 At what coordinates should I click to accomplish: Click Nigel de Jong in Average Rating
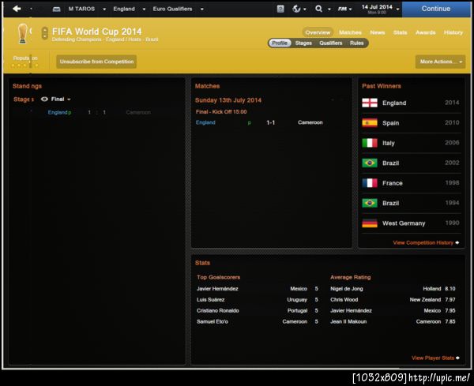pos(347,288)
